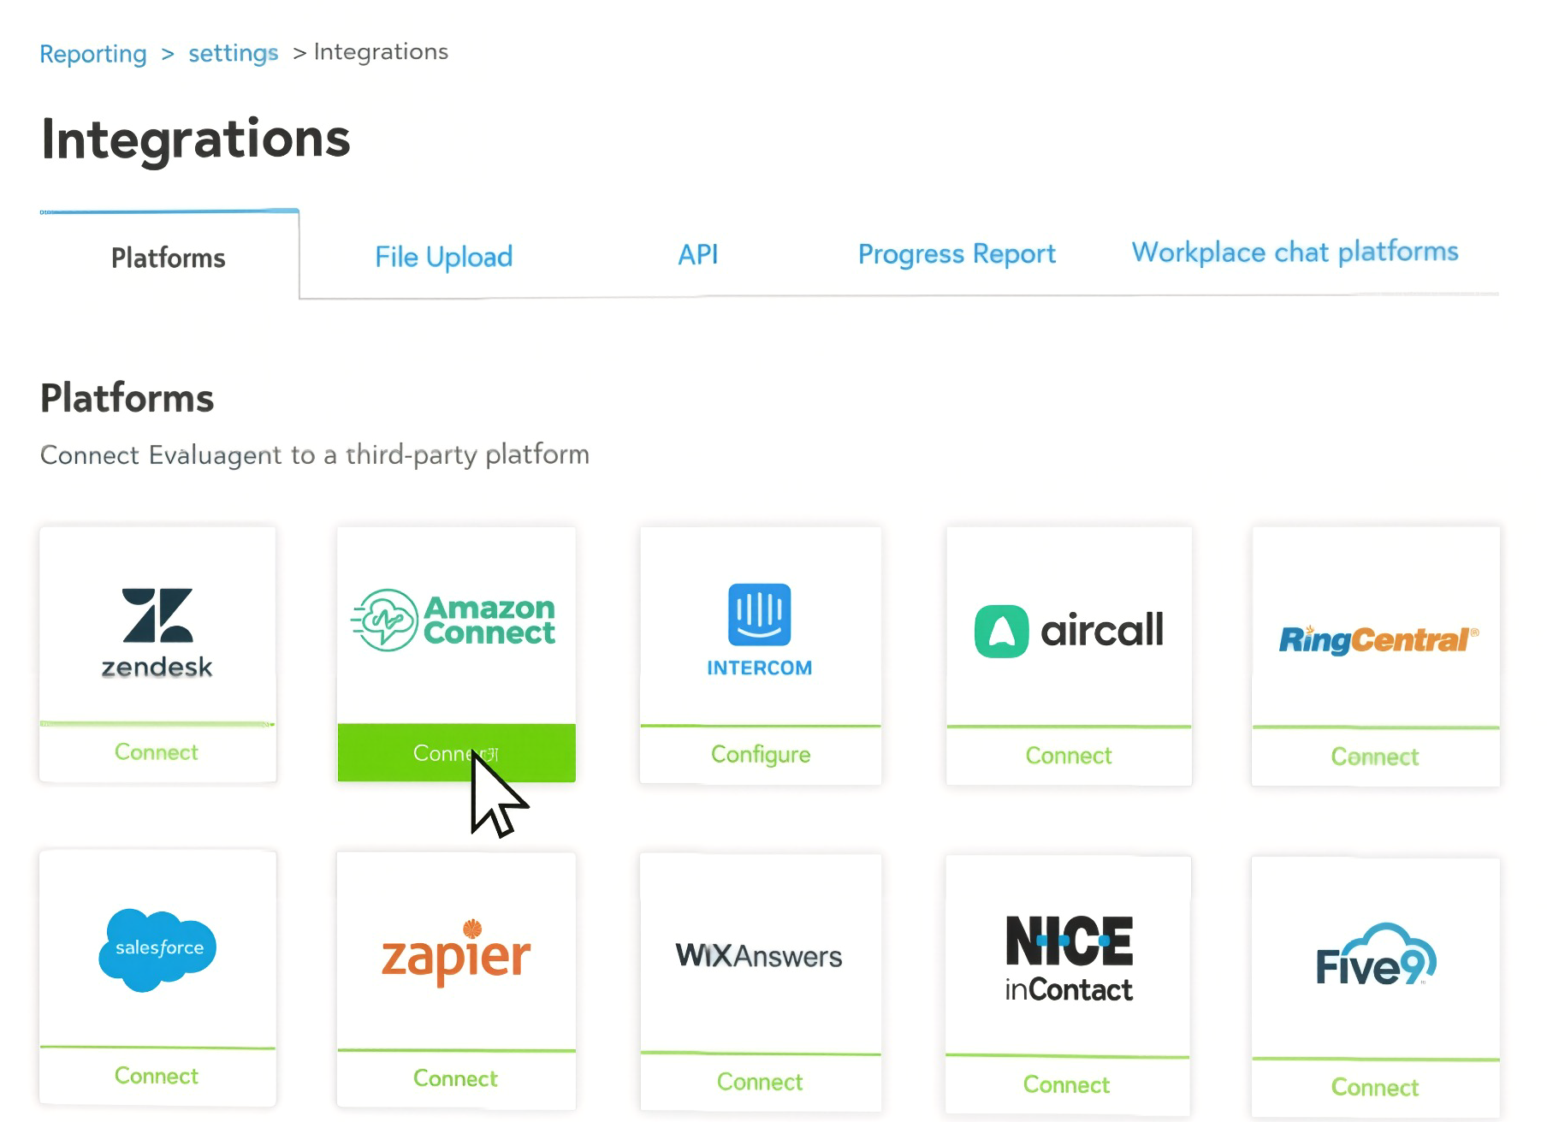Viewport: 1547px width, 1122px height.
Task: Click the NICE inContact logo
Action: click(x=1069, y=959)
